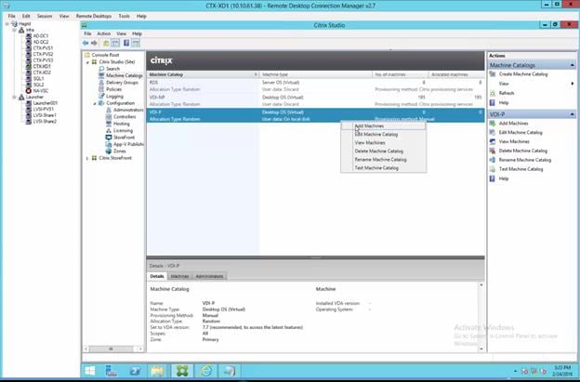Open the Policies node
Screen dimensions: 580x382
tap(114, 89)
